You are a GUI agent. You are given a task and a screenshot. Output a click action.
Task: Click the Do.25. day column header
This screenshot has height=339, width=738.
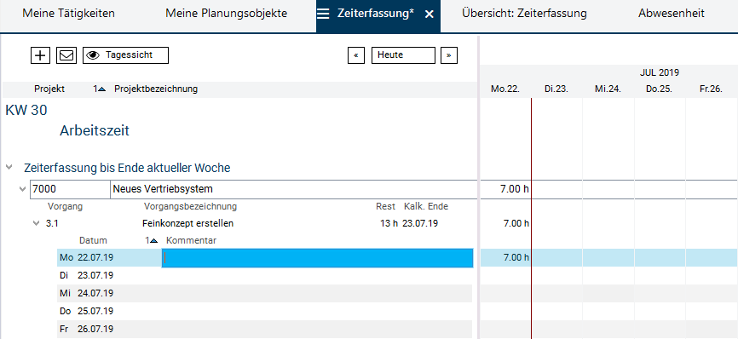[x=659, y=89]
